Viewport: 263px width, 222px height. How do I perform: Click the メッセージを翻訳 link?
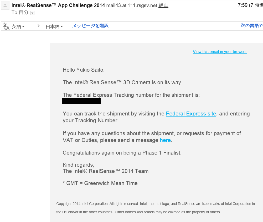pyautogui.click(x=90, y=26)
